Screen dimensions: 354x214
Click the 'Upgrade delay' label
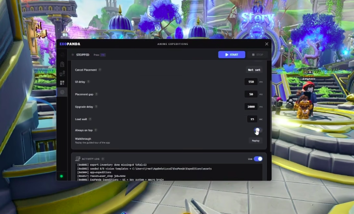pyautogui.click(x=84, y=107)
